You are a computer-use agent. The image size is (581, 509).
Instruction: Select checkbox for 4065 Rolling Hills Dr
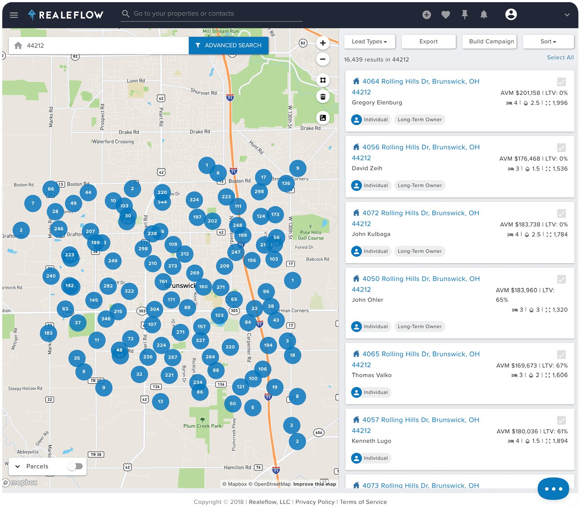click(562, 355)
